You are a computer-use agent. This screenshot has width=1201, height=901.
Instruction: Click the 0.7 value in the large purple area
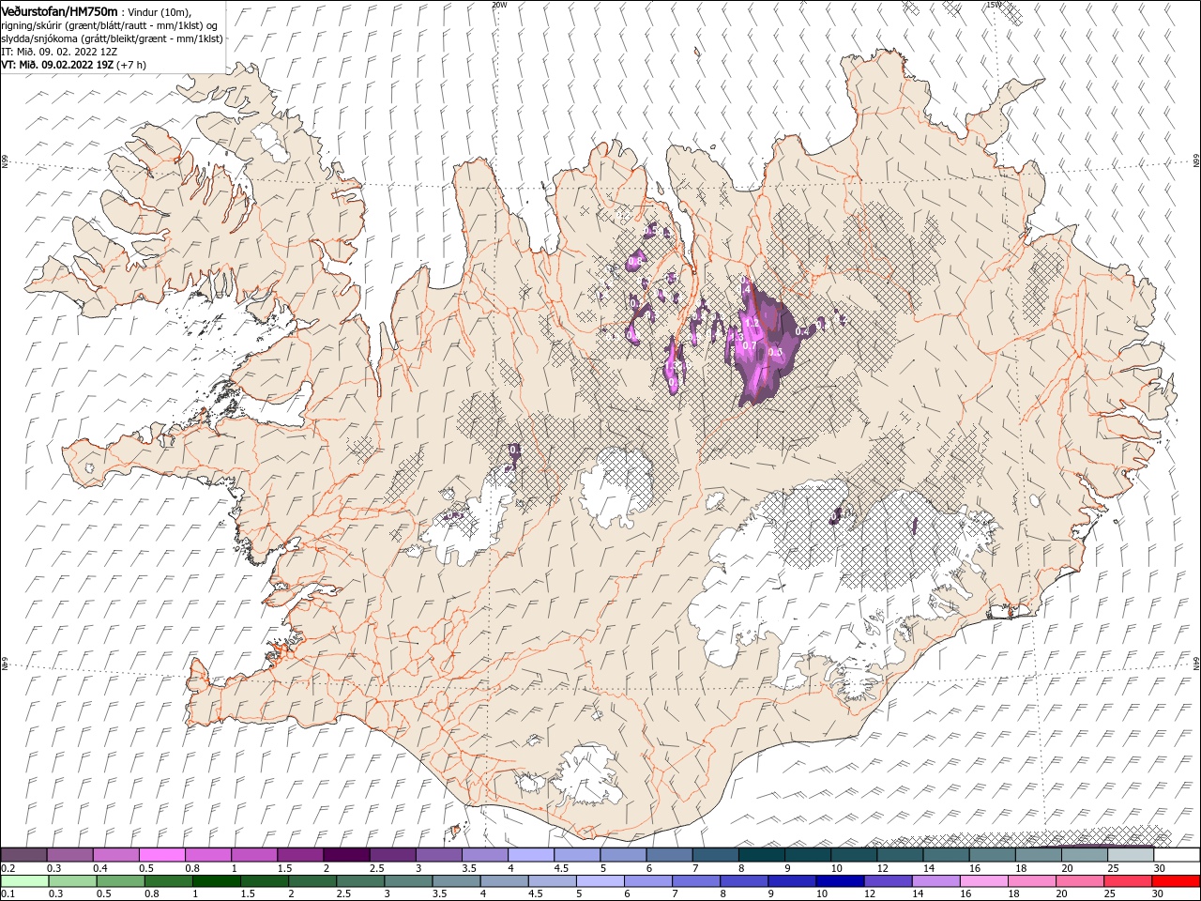(x=749, y=345)
